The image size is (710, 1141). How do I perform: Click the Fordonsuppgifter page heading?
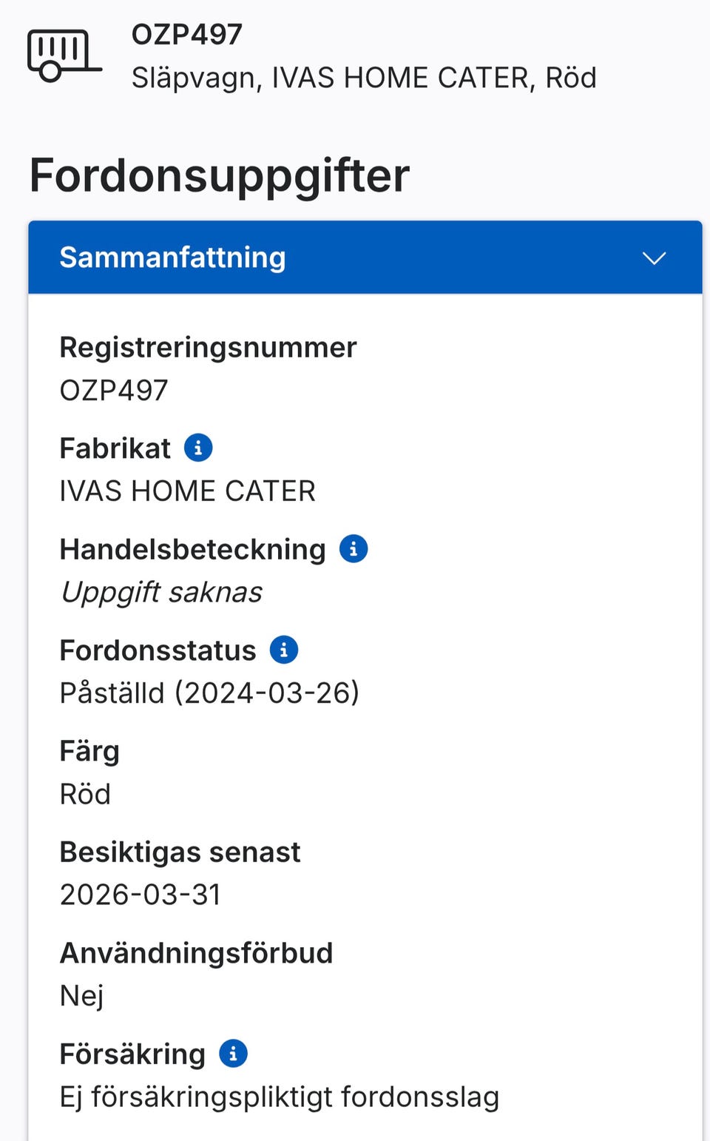(x=219, y=175)
